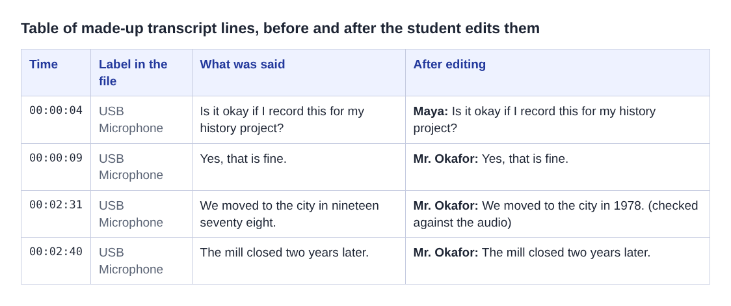Click the table title heading text
The height and width of the screenshot is (306, 731).
coord(280,29)
